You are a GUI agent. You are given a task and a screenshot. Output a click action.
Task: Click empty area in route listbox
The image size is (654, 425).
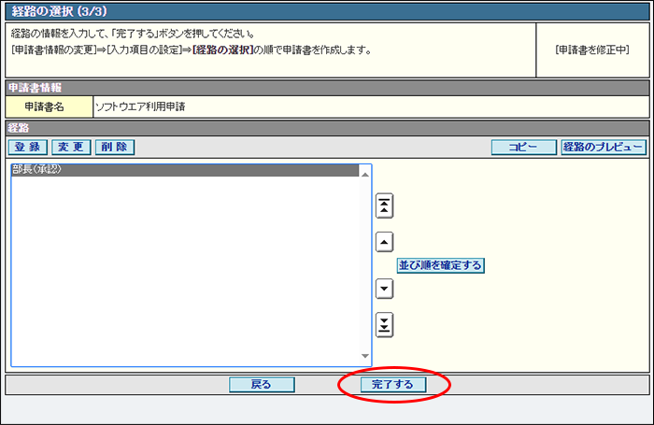185,271
